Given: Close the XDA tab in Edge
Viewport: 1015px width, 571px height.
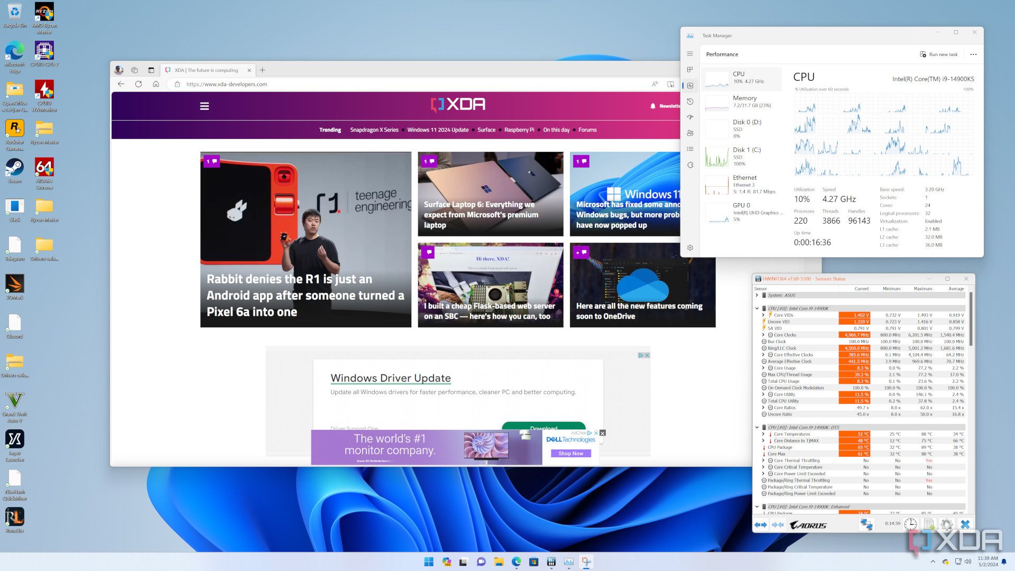Looking at the screenshot, I should point(249,70).
